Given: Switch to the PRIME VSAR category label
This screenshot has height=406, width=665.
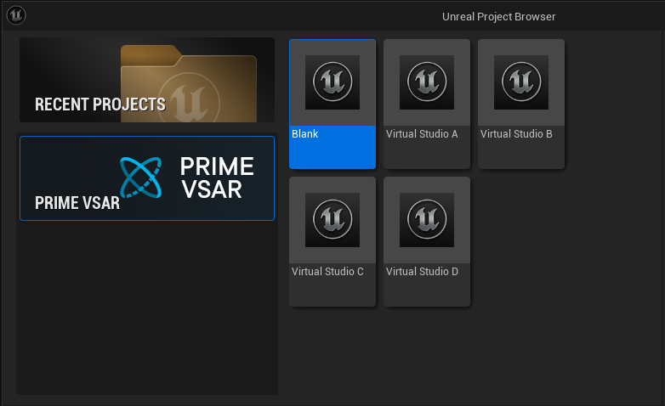Looking at the screenshot, I should click(77, 204).
